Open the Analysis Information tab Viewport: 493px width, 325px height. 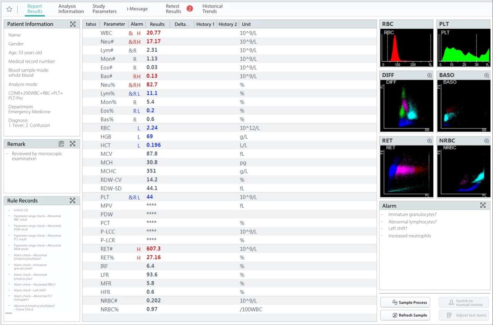pyautogui.click(x=71, y=9)
